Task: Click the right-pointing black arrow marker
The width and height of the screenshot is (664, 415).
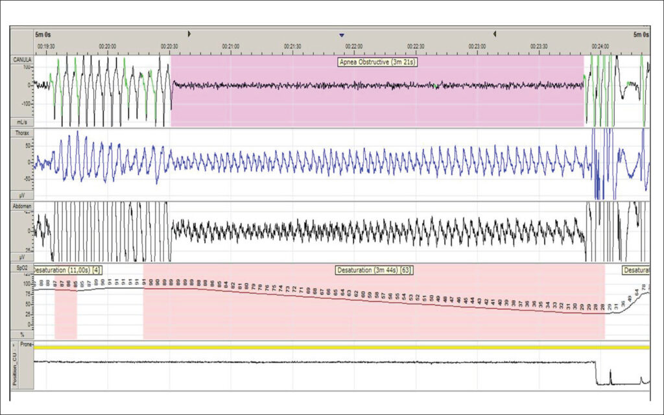Action: click(189, 34)
